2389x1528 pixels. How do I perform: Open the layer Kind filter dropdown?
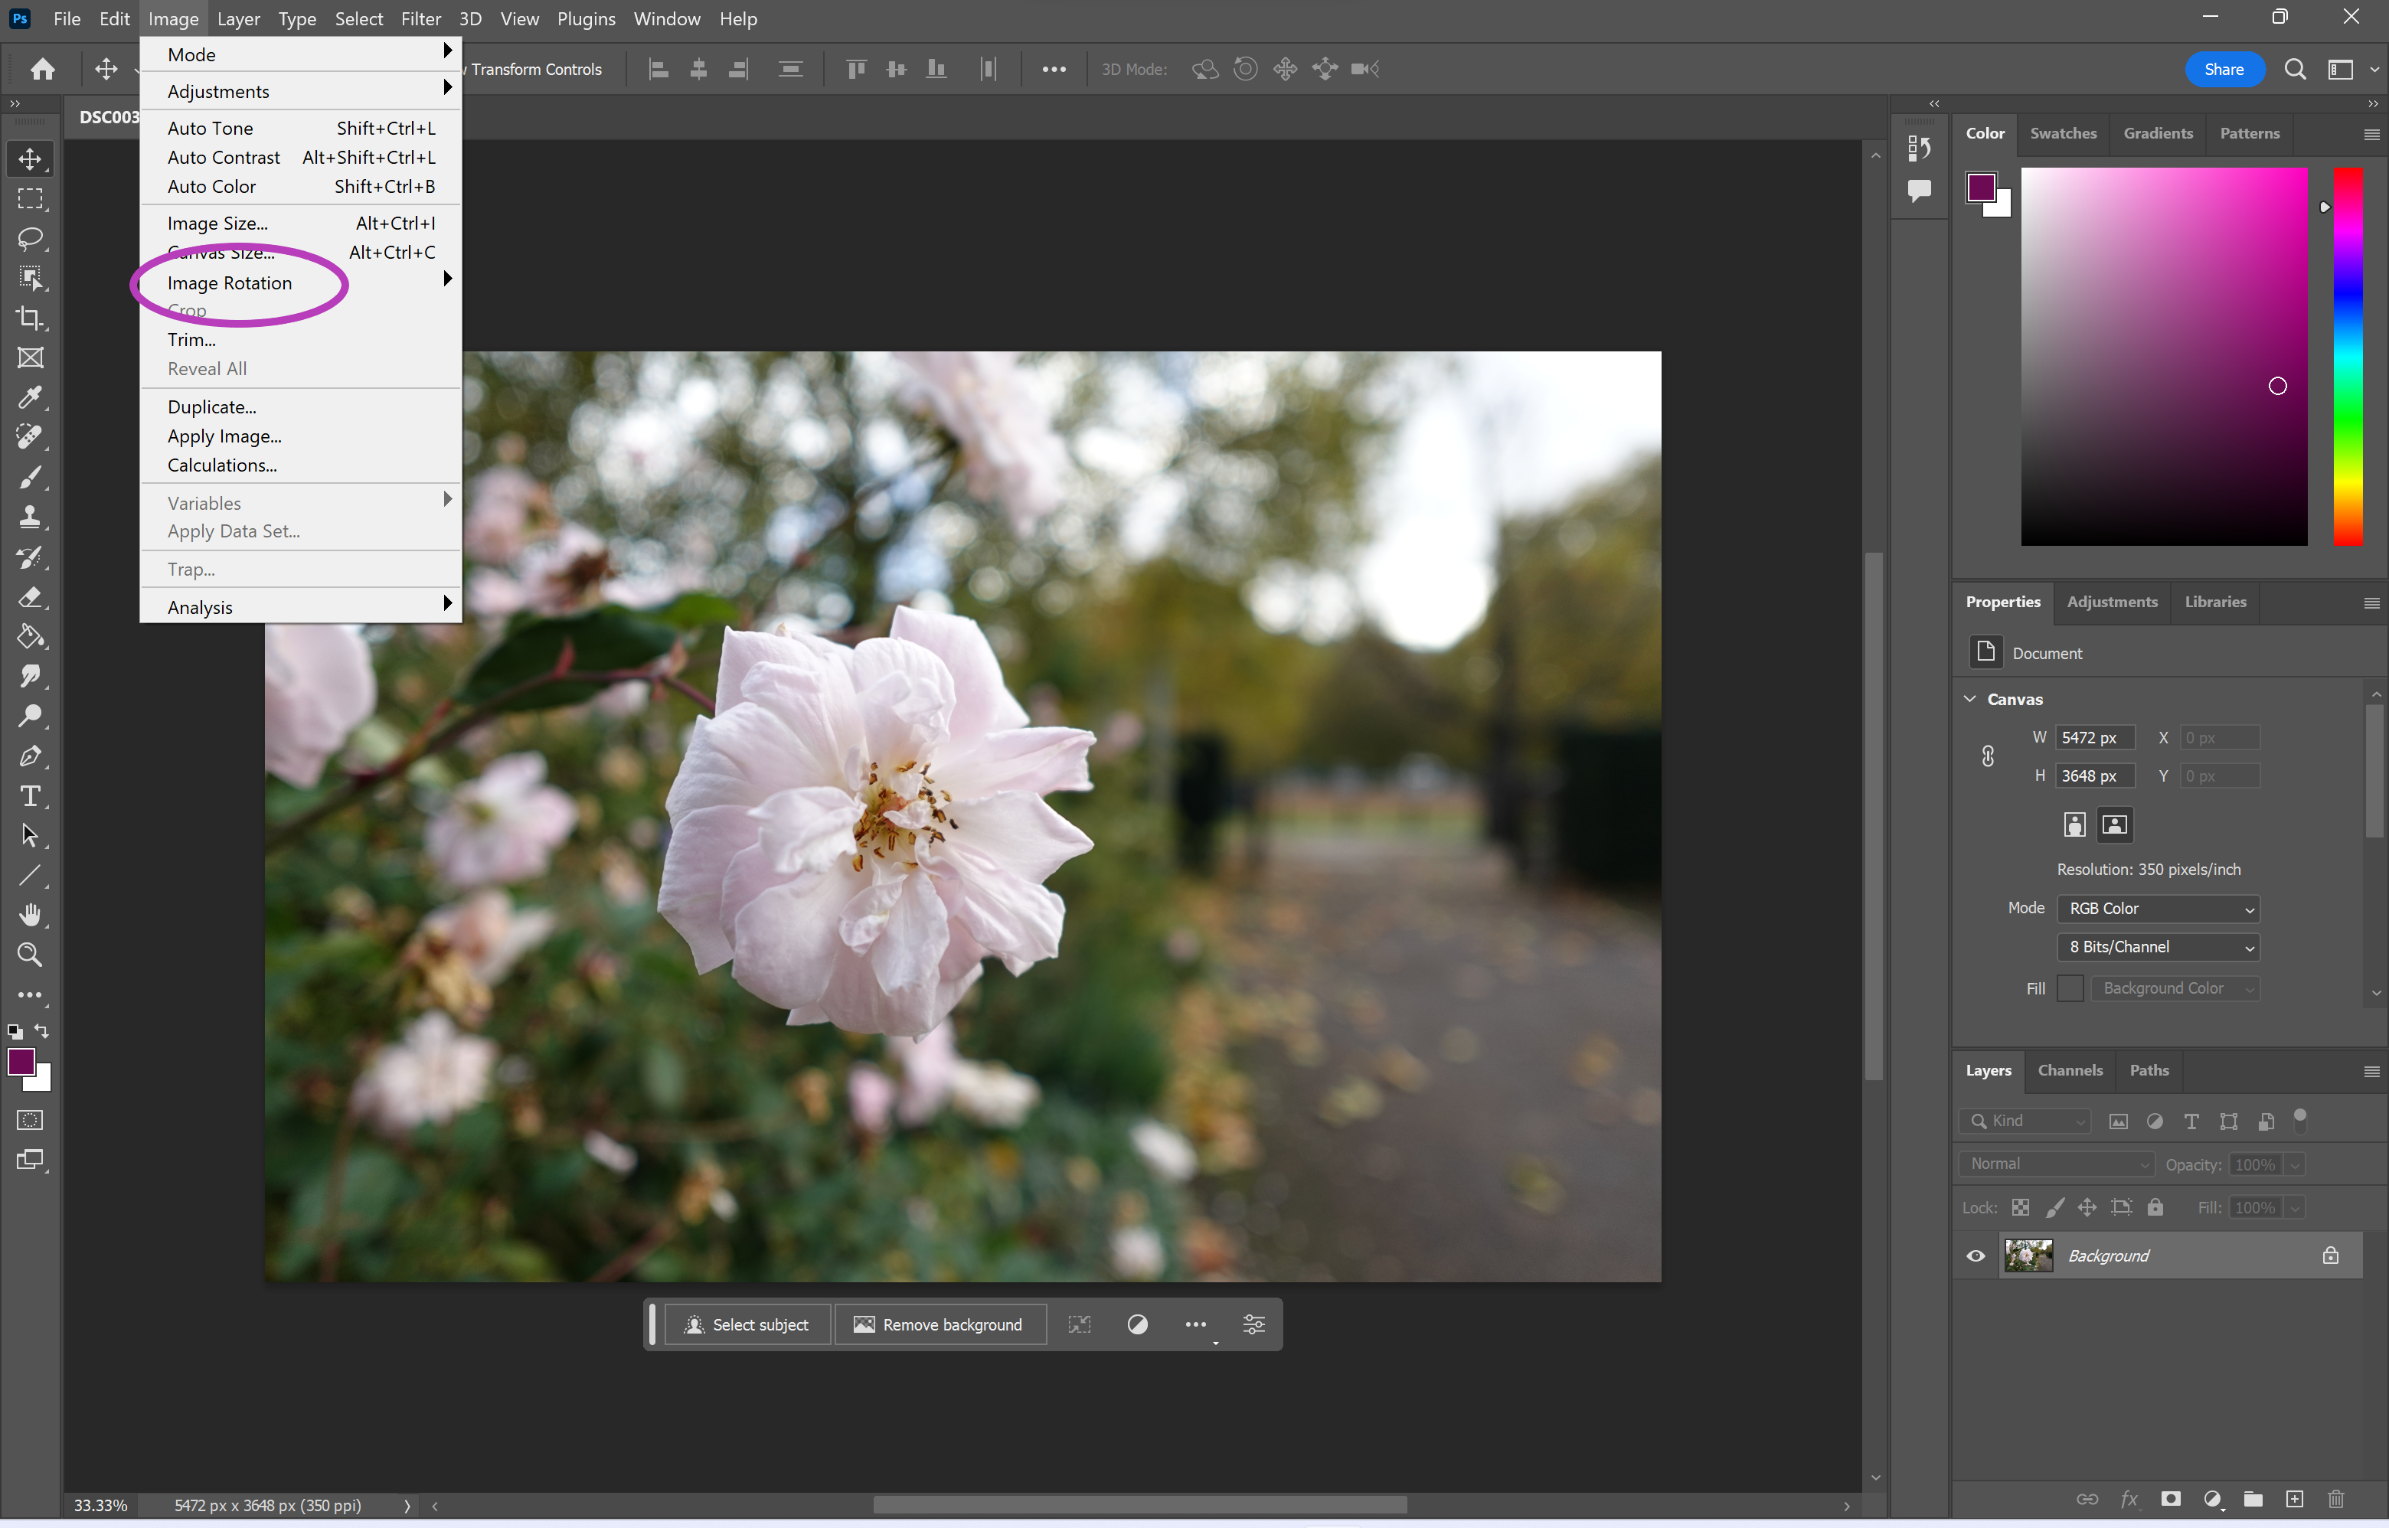[x=2025, y=1120]
